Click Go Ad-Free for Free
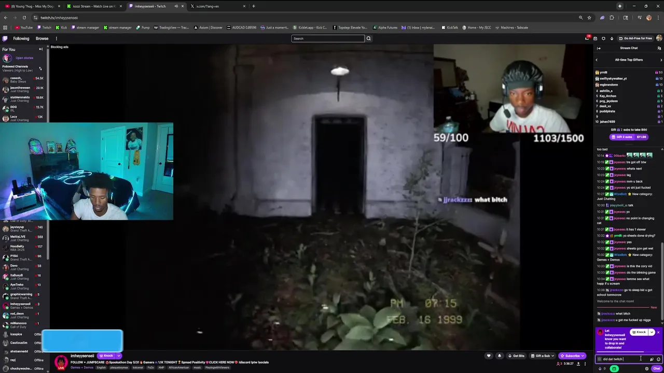Image resolution: width=664 pixels, height=373 pixels. pos(636,38)
